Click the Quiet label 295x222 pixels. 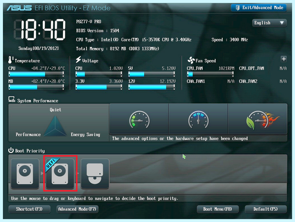[x=55, y=109]
